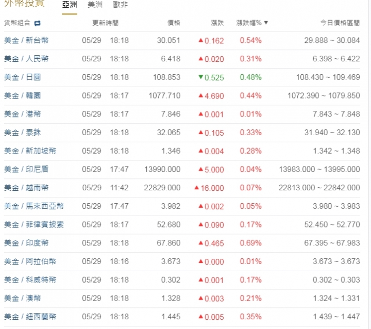Click the 今日價格區間 column header

coord(340,23)
